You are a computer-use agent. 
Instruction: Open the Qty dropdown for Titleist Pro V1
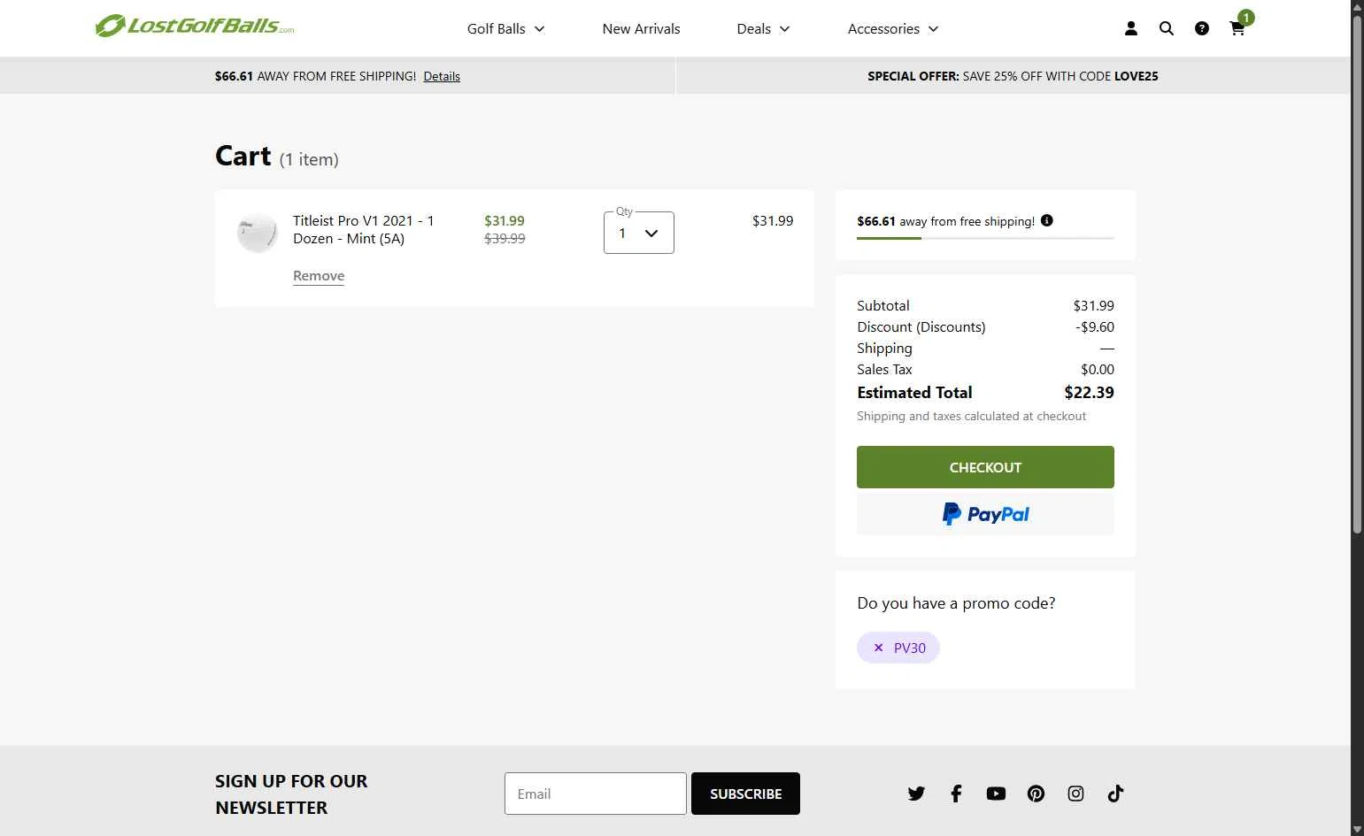[638, 233]
